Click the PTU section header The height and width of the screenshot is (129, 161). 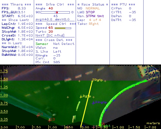pos(123,5)
